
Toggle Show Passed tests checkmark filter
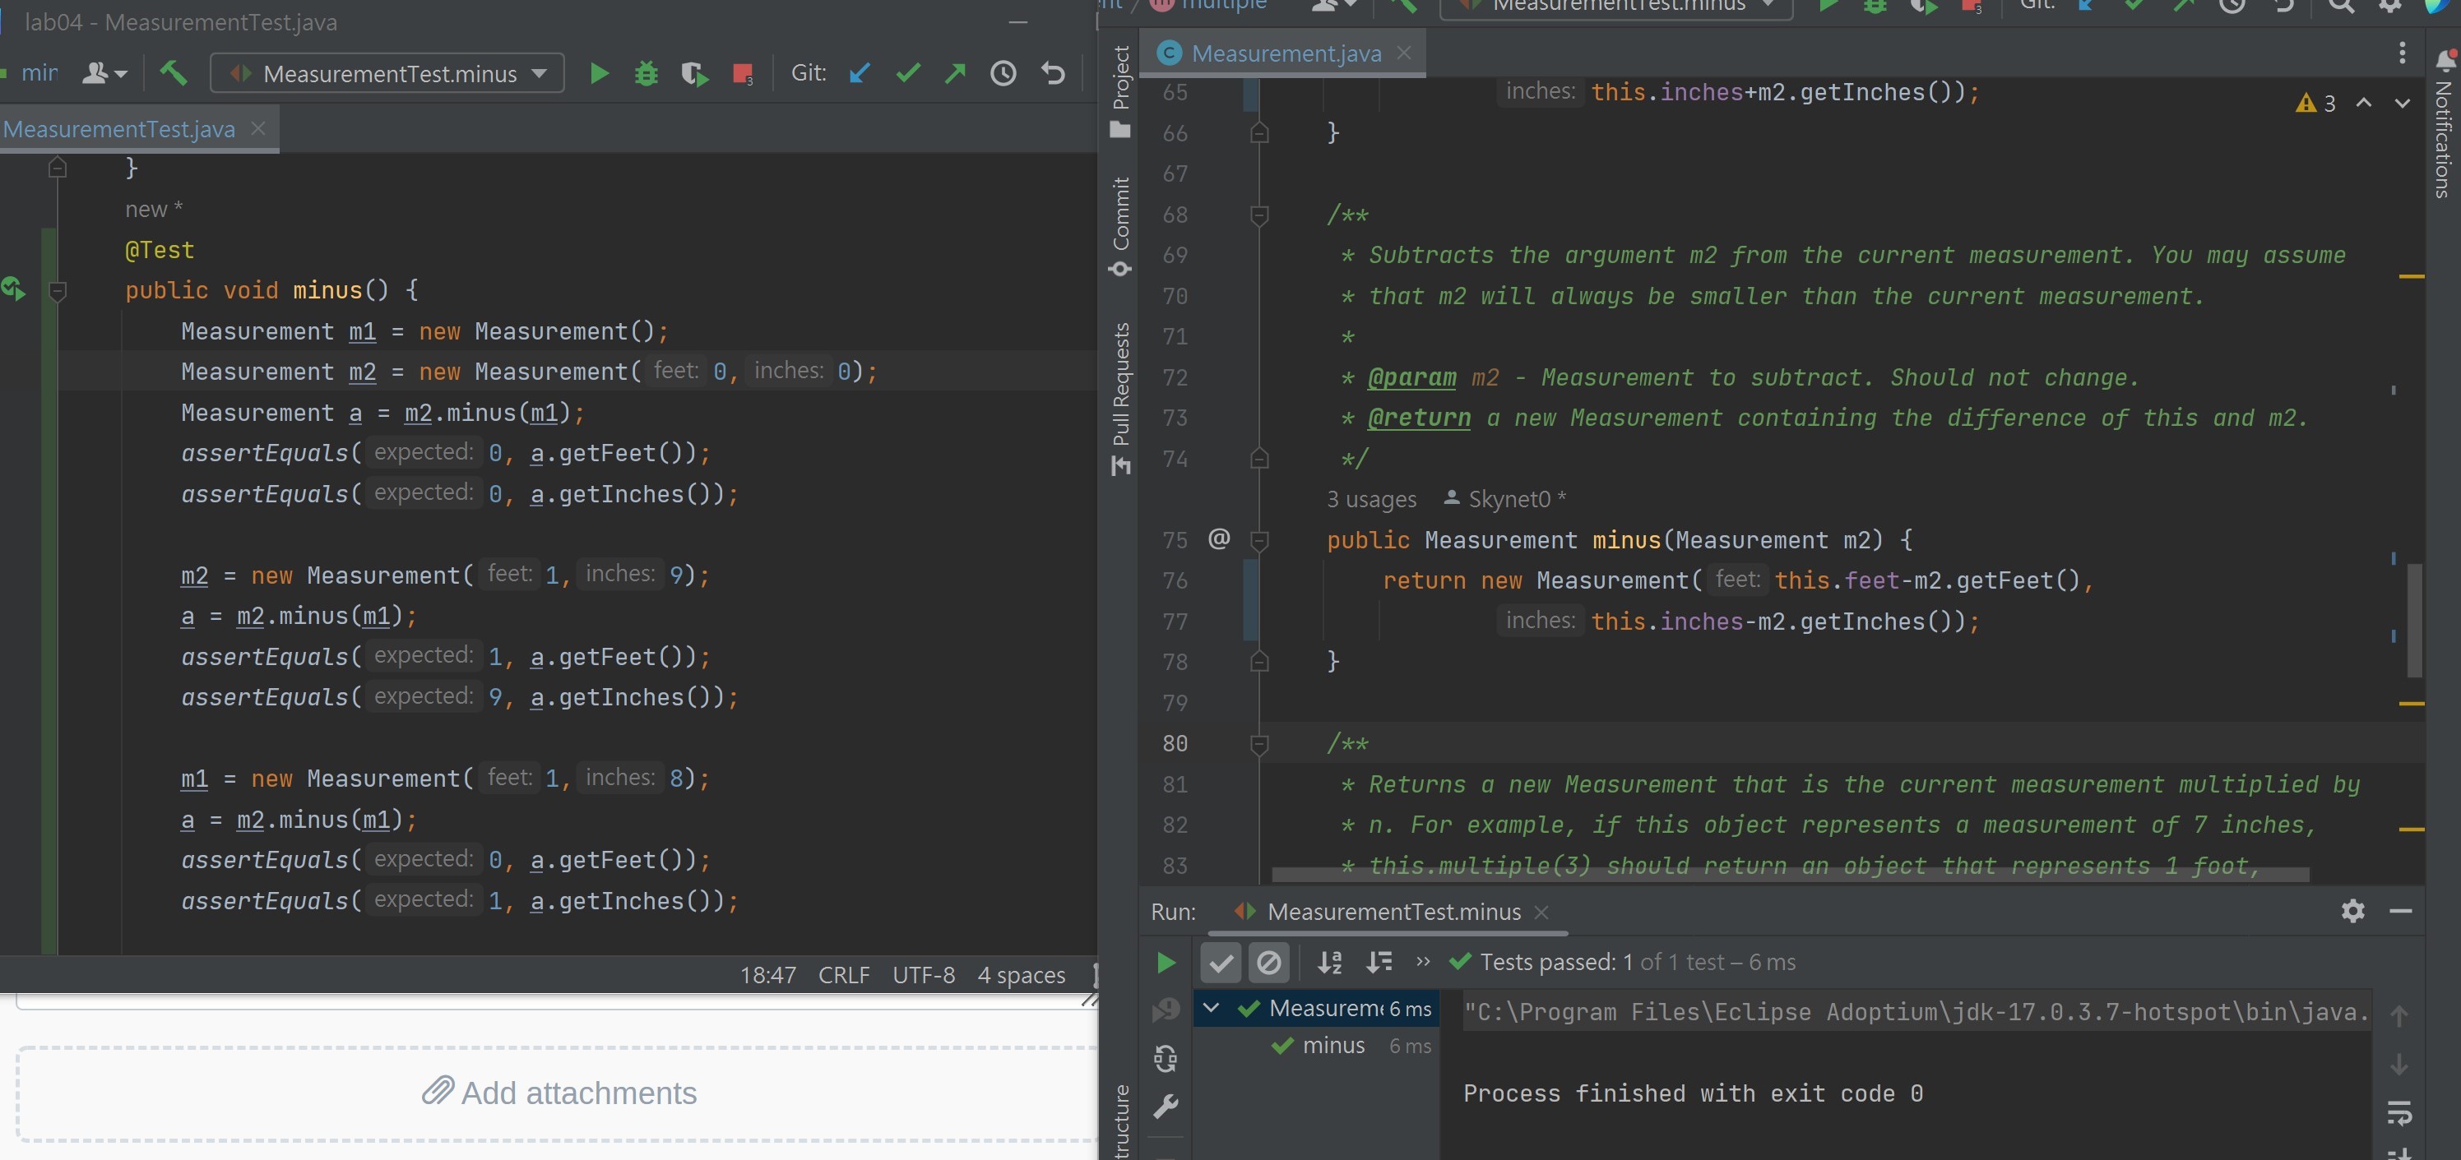1220,963
